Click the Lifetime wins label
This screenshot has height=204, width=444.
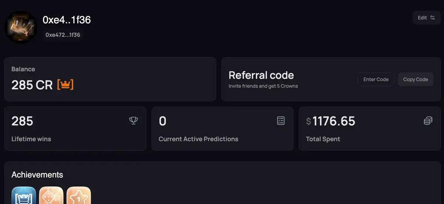coord(31,139)
